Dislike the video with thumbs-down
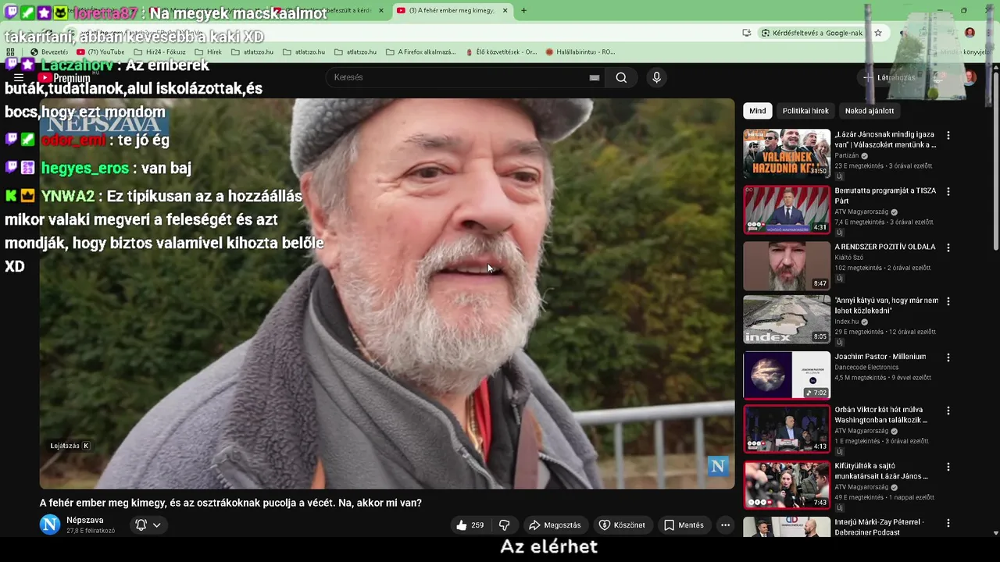 504,525
